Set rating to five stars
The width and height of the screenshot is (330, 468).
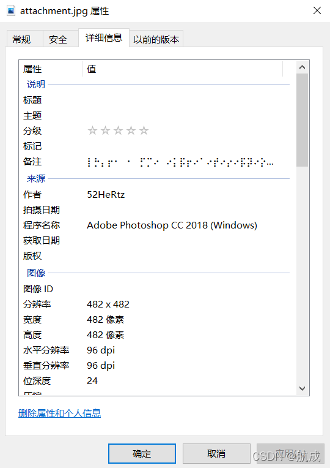144,130
